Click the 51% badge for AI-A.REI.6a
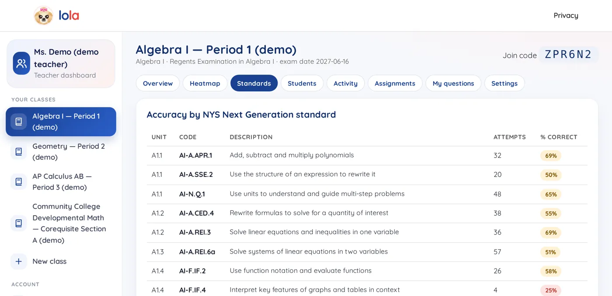This screenshot has width=612, height=296. click(550, 252)
